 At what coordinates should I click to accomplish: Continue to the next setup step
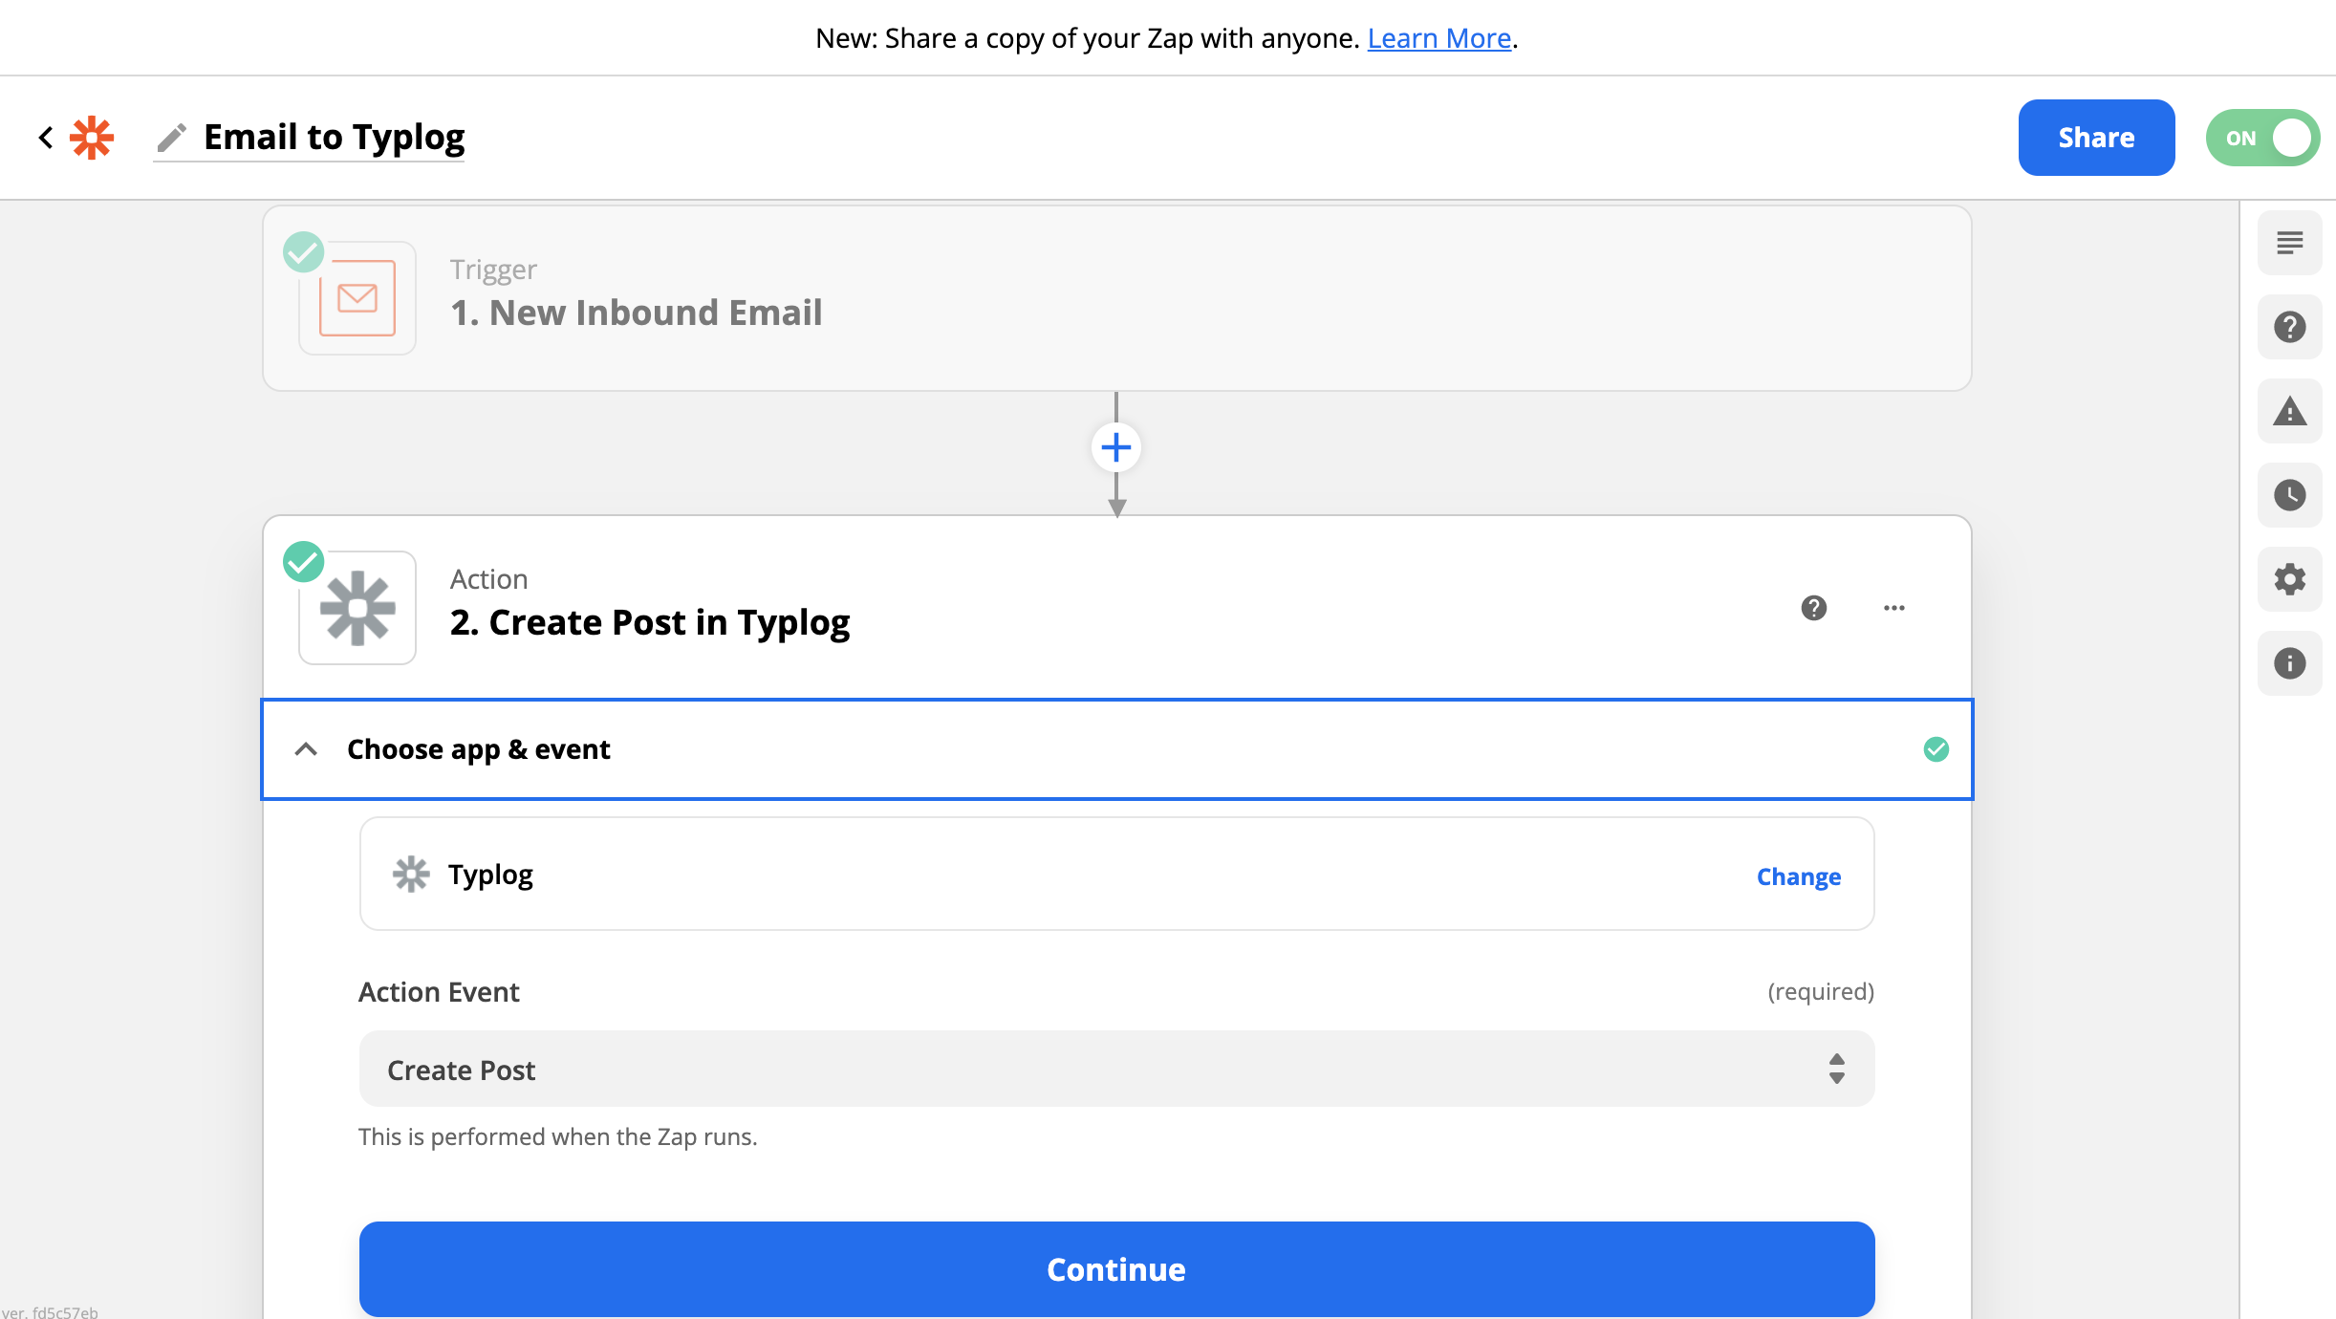(1116, 1269)
